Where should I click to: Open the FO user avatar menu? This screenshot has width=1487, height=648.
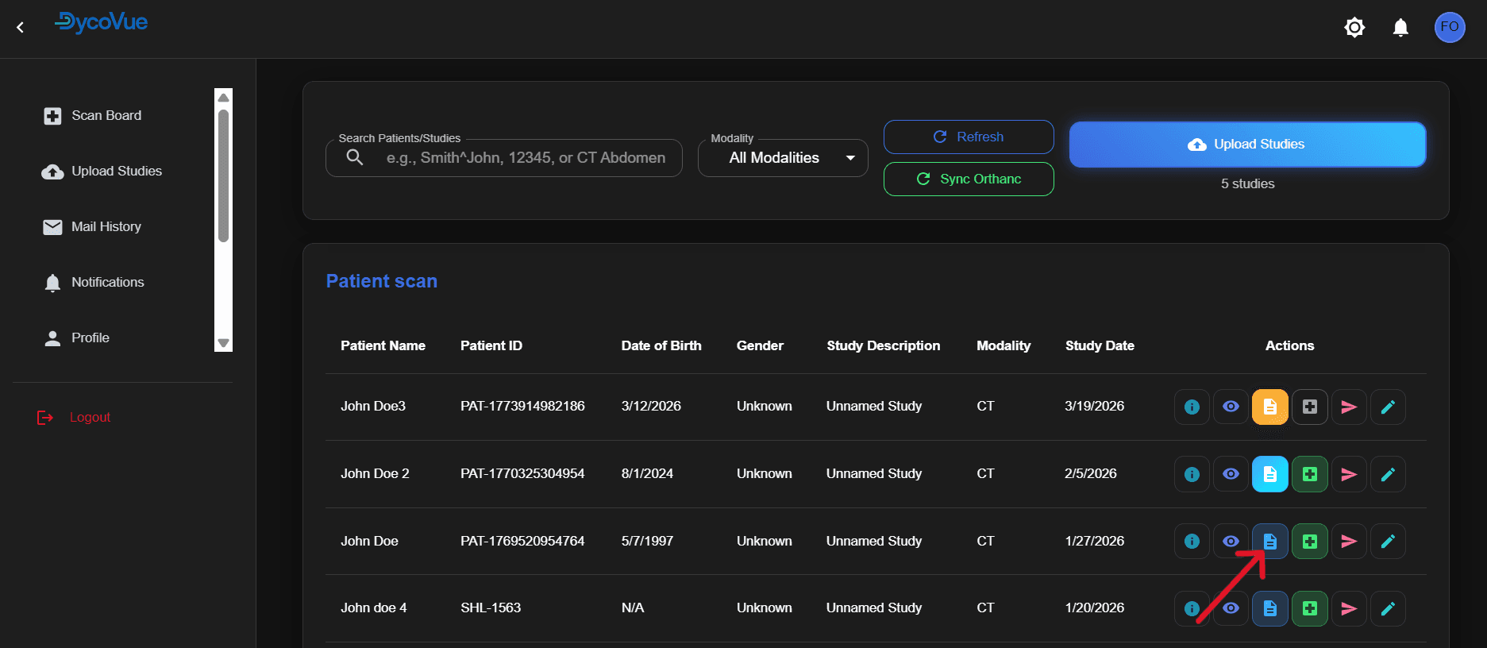[1450, 27]
